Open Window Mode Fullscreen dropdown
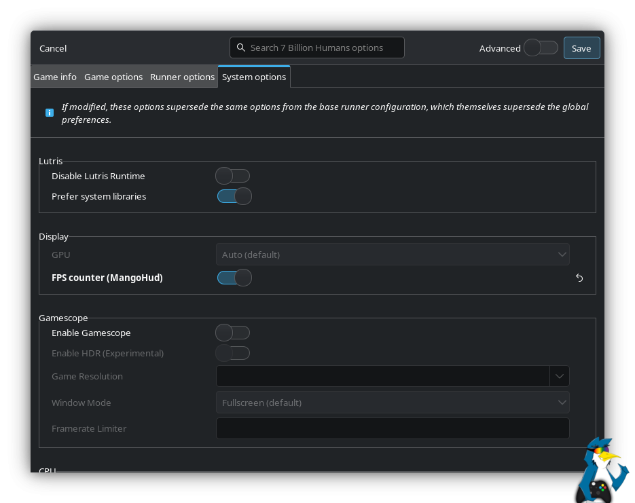This screenshot has height=503, width=635. 393,403
